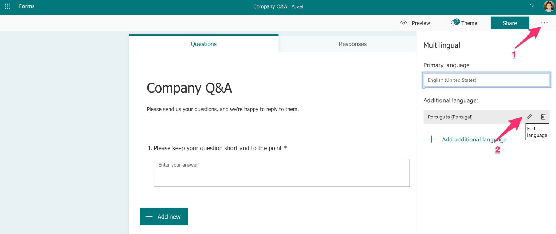Click the Preview eye icon

coord(403,23)
